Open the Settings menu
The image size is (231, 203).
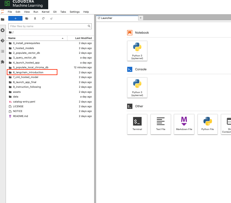click(75, 12)
